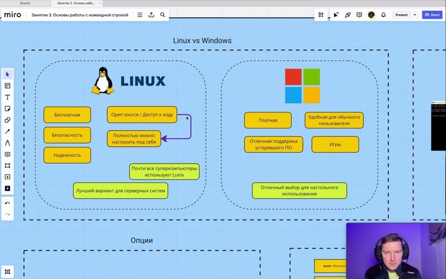Open the apps grid icon in top bar
446x279 pixels.
pos(321,15)
